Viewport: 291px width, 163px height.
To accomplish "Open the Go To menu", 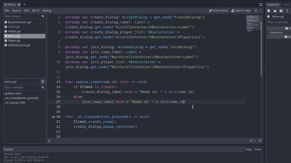I will coord(35,10).
